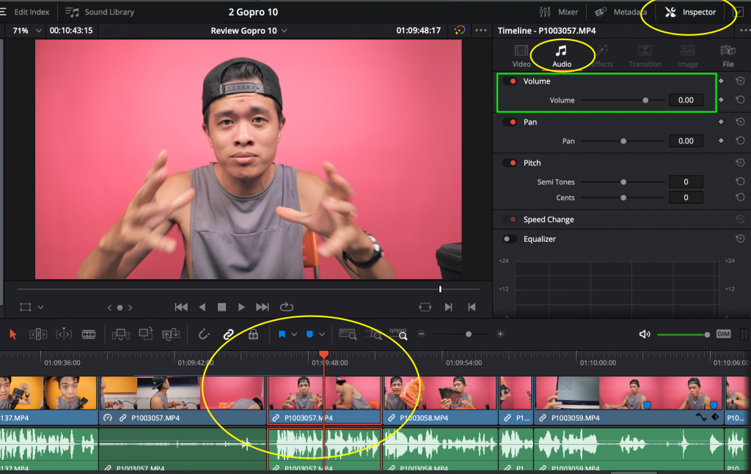The height and width of the screenshot is (474, 751).
Task: Switch to the Video inspector tab
Action: coord(521,56)
